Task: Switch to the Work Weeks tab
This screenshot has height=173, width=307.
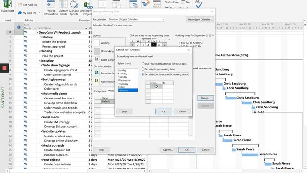Action: point(111,91)
